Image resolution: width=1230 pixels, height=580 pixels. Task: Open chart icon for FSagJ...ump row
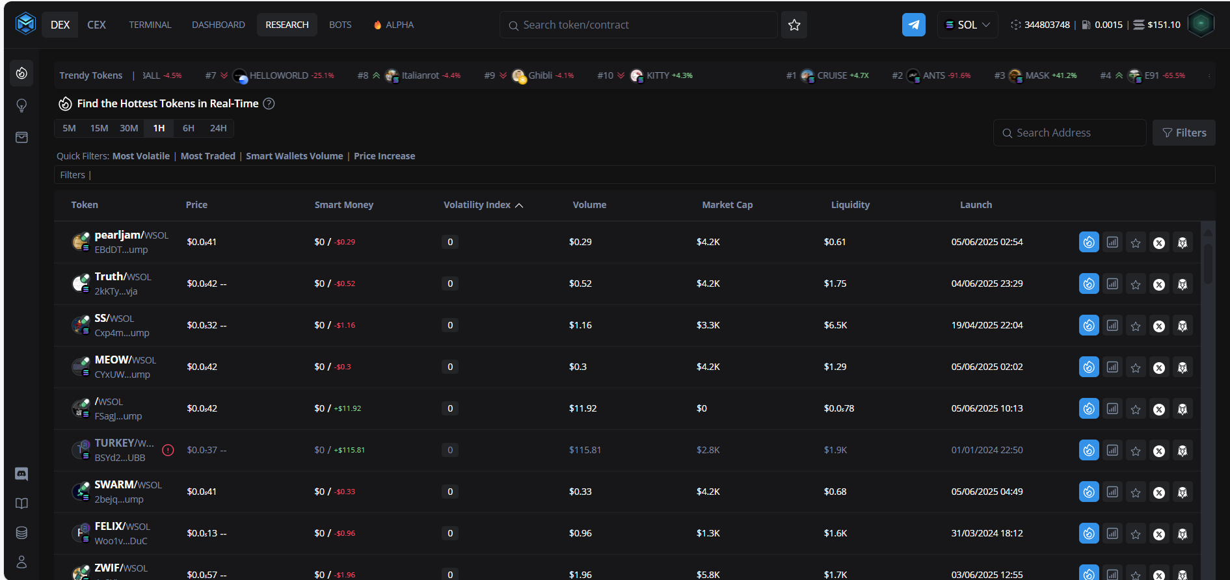point(1113,408)
